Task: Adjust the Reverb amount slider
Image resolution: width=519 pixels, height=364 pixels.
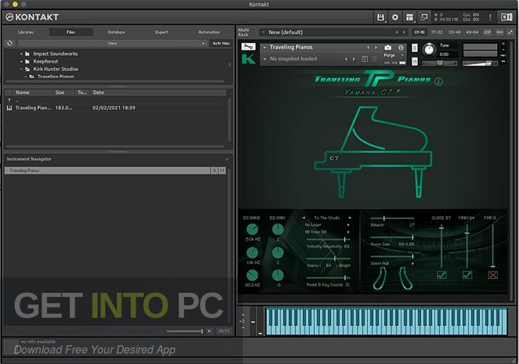Action: [x=392, y=218]
